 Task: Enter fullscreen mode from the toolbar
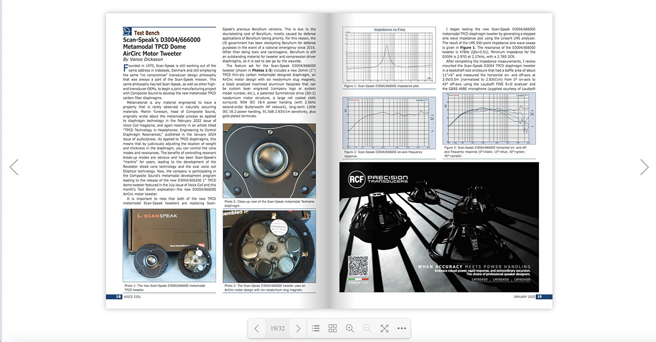(x=384, y=328)
